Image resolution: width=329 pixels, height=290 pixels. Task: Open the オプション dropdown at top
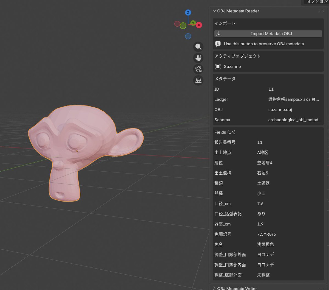pyautogui.click(x=317, y=2)
